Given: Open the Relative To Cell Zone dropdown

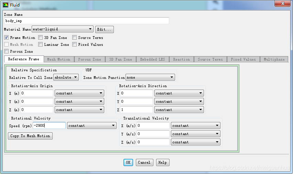Looking at the screenshot, I should click(x=66, y=78).
